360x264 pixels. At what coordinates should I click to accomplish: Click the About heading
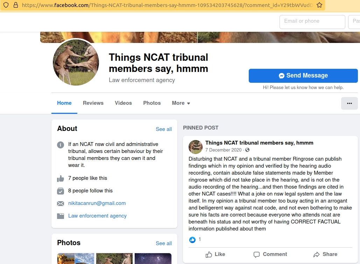[x=67, y=129]
